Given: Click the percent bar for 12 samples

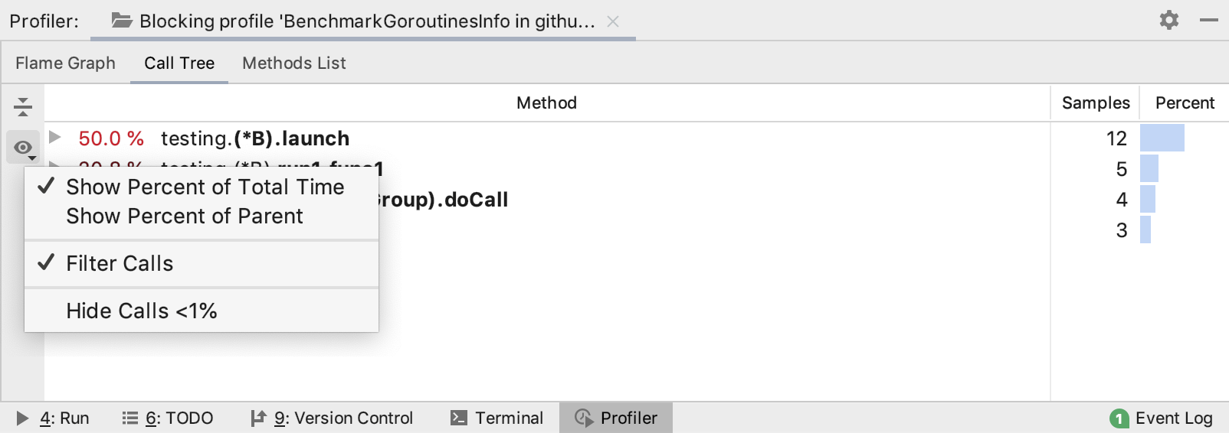Looking at the screenshot, I should (1162, 138).
